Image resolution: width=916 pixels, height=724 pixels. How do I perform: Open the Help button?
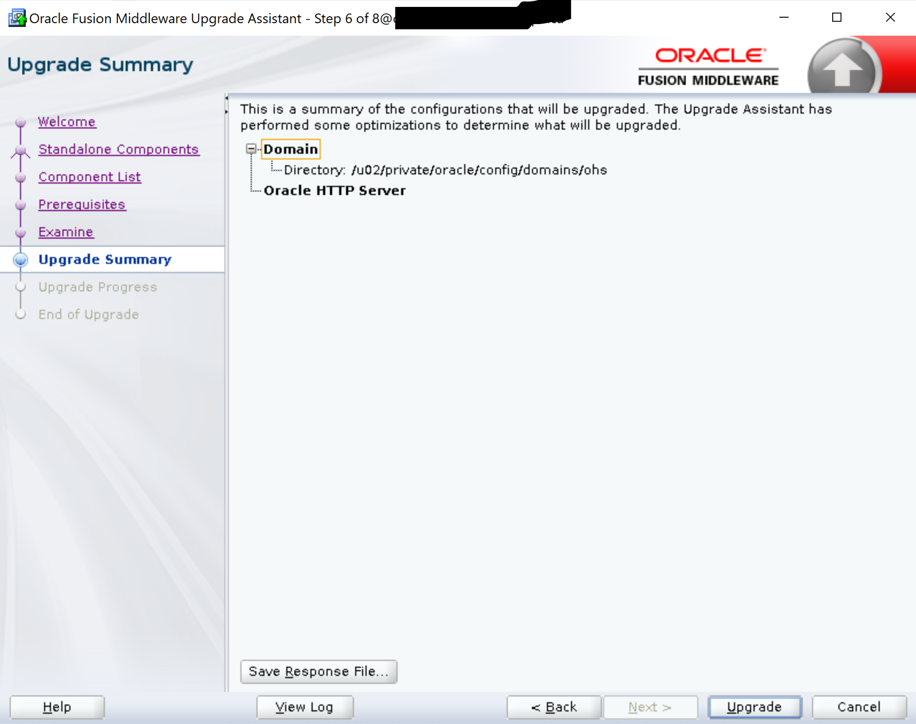(x=57, y=707)
